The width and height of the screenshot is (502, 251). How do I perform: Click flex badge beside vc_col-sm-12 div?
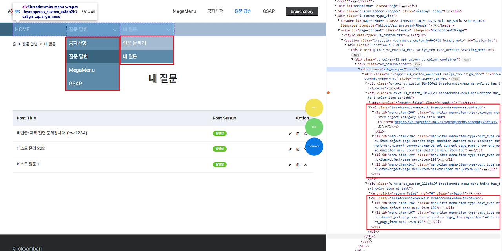coord(466,60)
